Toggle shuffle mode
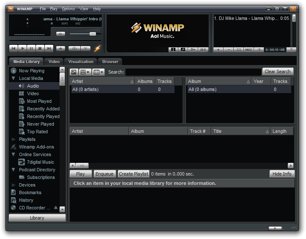 coord(74,48)
